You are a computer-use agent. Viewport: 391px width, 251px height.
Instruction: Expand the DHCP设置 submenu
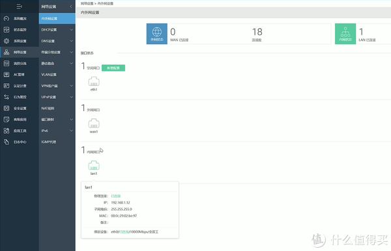coord(57,30)
